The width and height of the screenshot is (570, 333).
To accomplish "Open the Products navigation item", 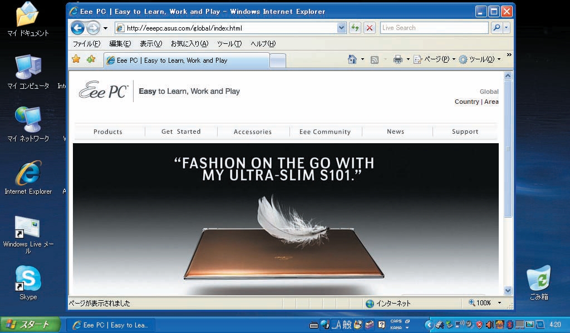I will (108, 132).
